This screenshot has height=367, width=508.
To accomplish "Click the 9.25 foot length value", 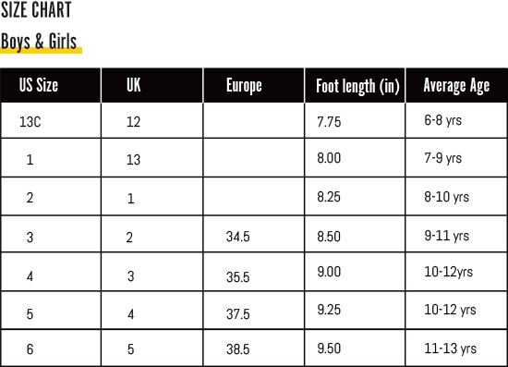I will pyautogui.click(x=329, y=310).
